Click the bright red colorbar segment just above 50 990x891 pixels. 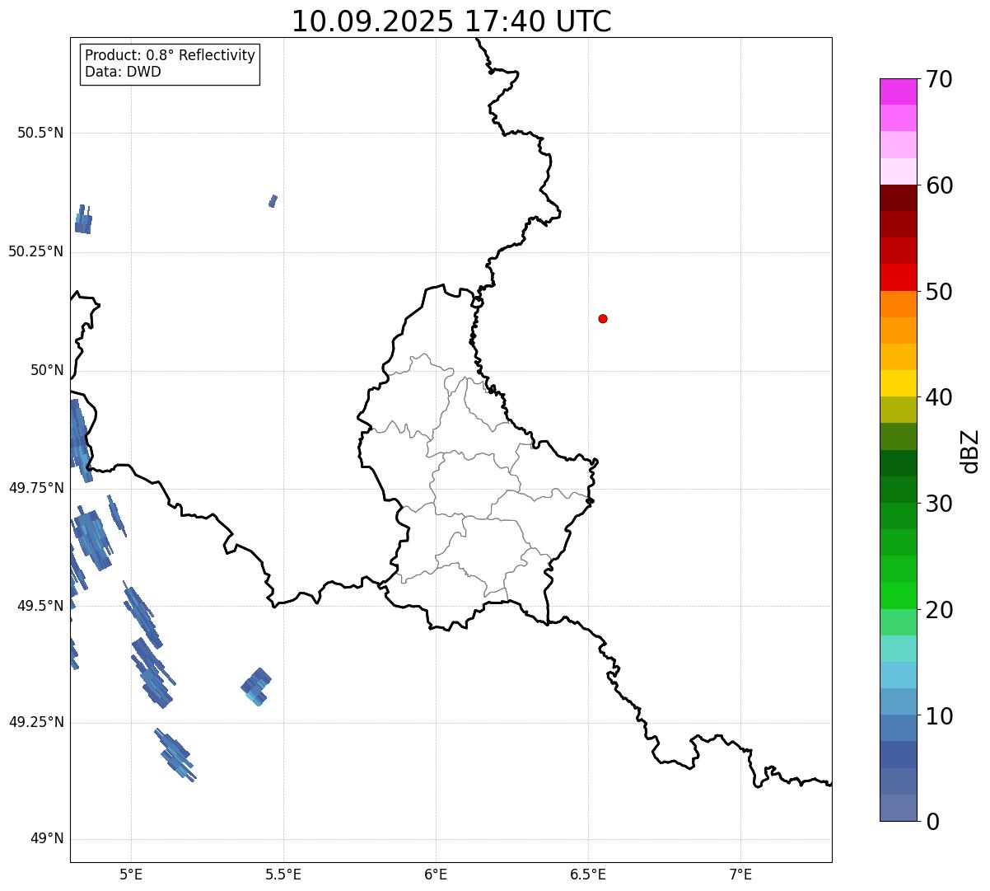[898, 278]
